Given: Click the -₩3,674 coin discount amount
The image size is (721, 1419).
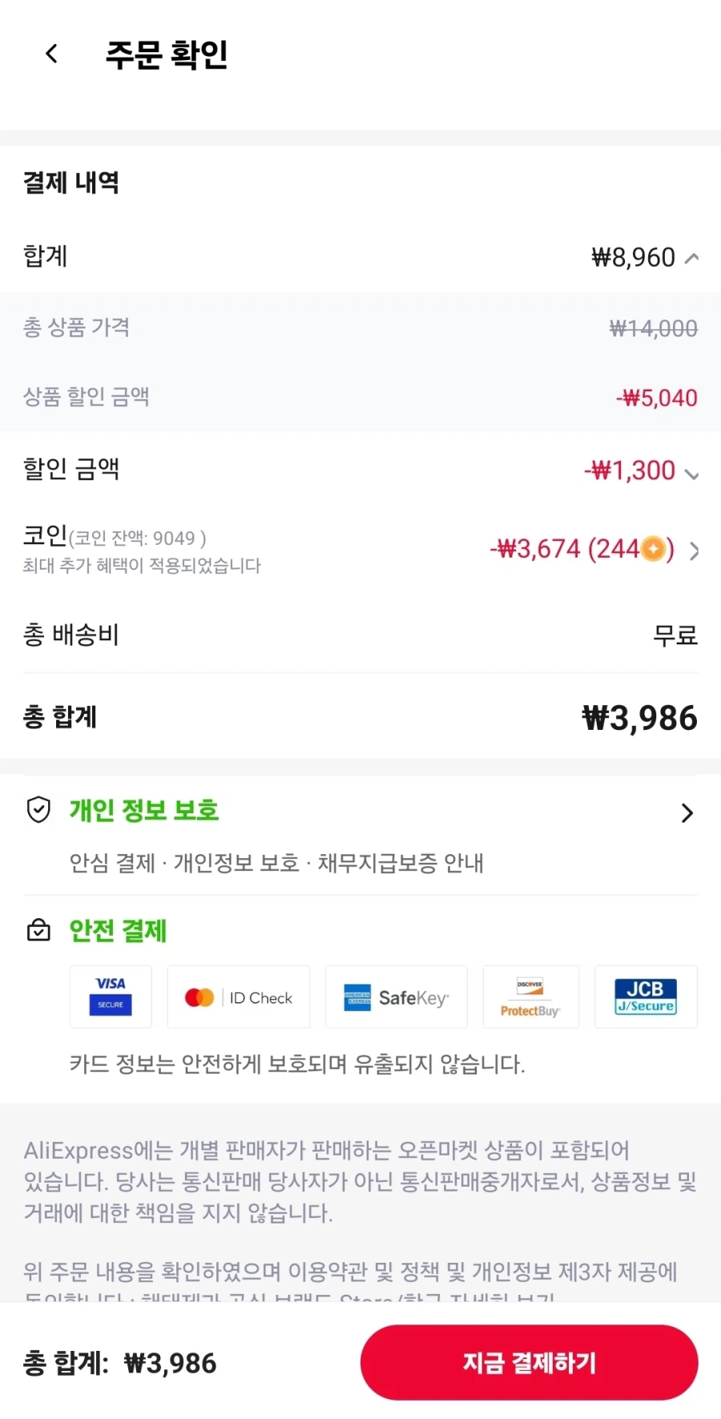Looking at the screenshot, I should [537, 549].
